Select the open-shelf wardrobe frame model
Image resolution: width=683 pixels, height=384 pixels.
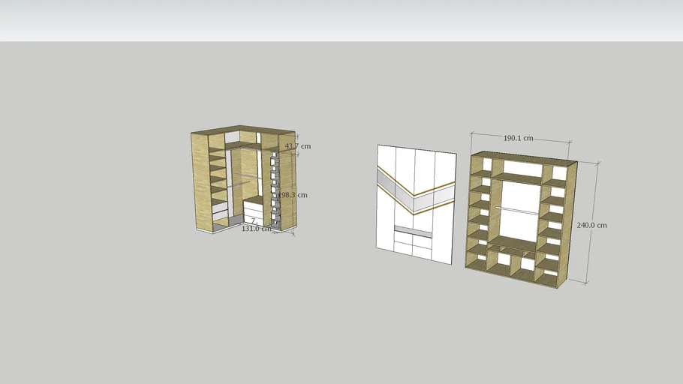point(521,219)
